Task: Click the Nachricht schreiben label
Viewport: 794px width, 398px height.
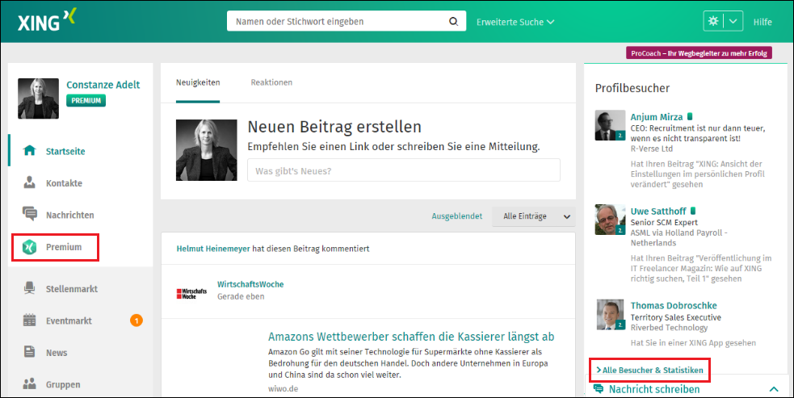Action: coord(654,389)
